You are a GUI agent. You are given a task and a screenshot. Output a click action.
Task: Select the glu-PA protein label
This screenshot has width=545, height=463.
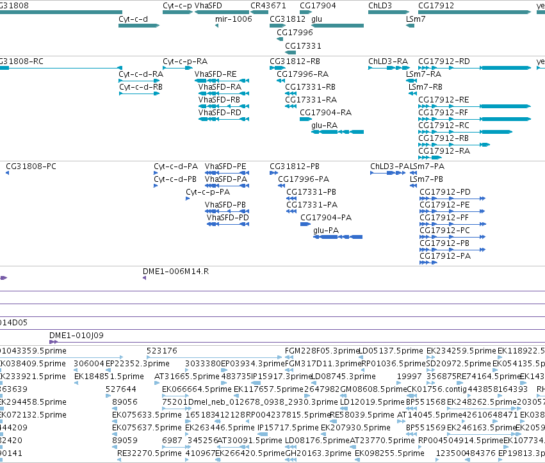tap(326, 231)
